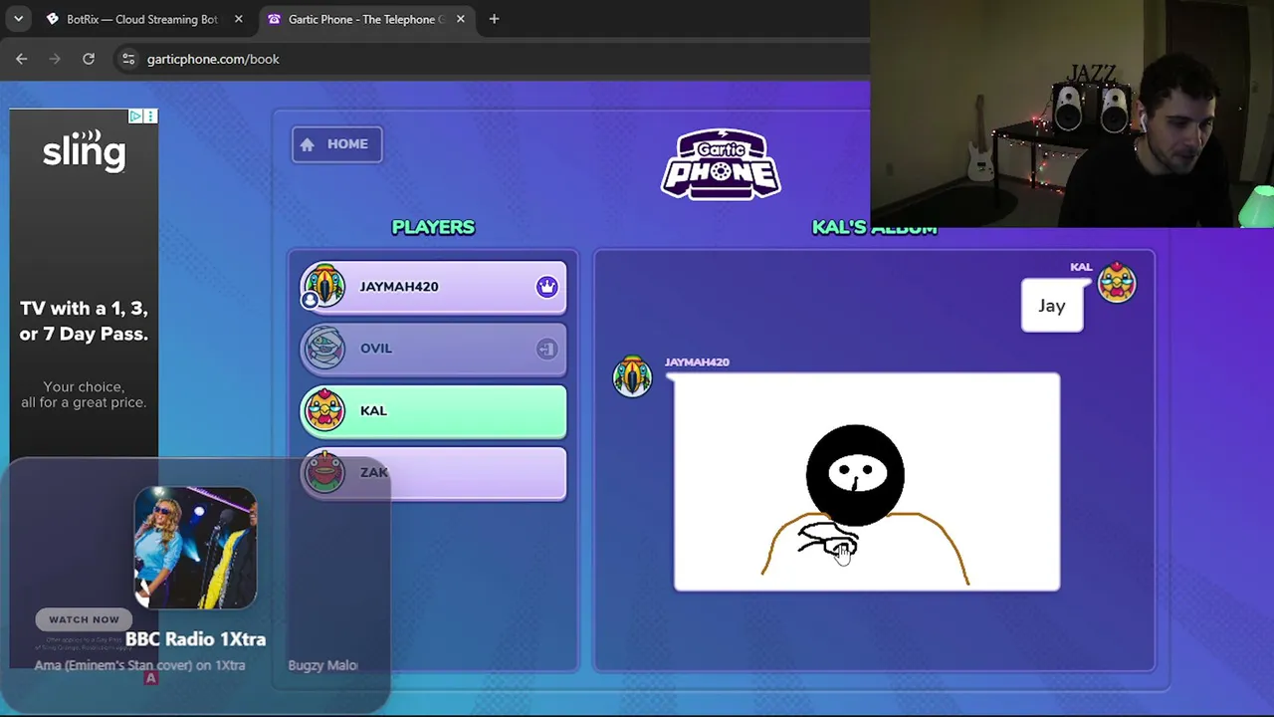This screenshot has width=1274, height=717.
Task: Click the browser forward arrow
Action: (x=55, y=59)
